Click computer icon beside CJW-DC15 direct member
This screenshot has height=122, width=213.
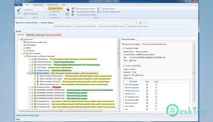tap(38, 81)
